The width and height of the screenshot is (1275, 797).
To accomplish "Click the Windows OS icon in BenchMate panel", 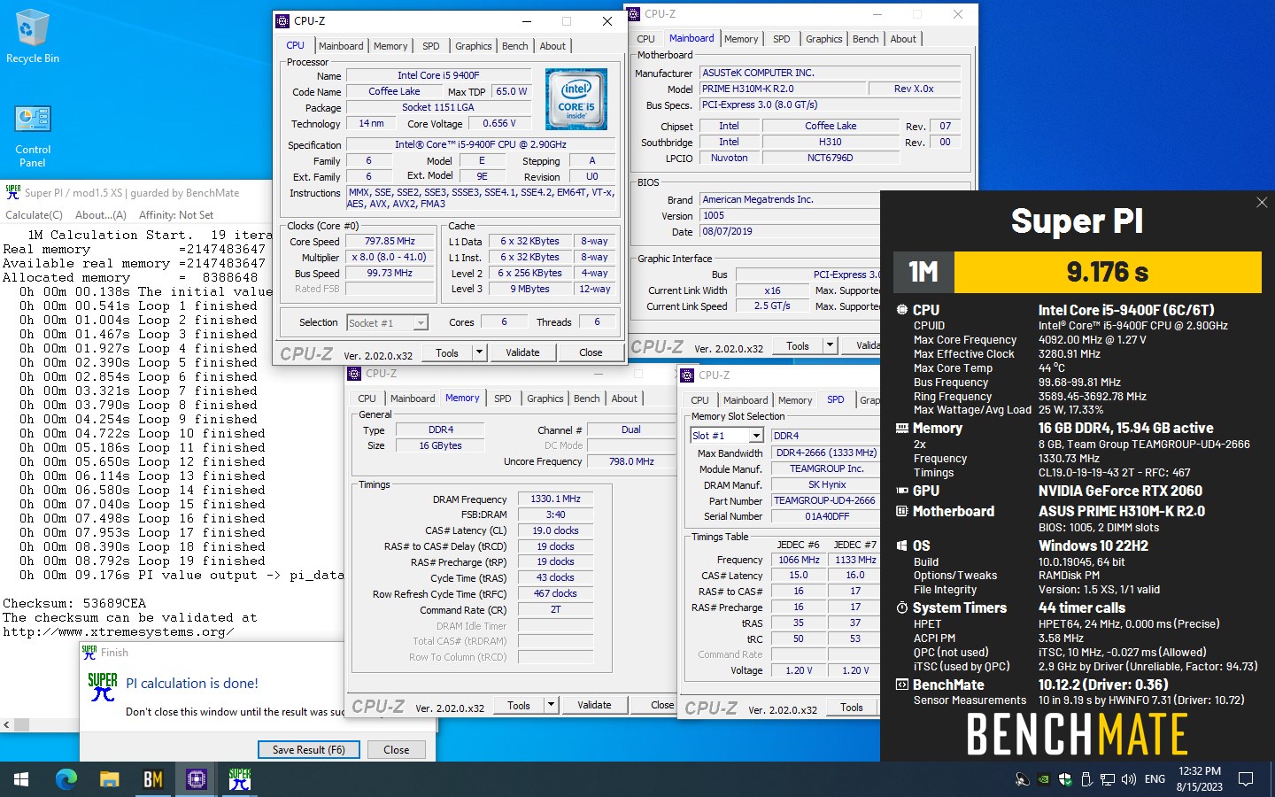I will coord(902,546).
